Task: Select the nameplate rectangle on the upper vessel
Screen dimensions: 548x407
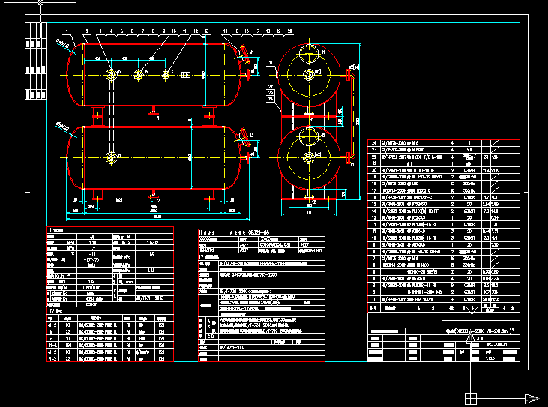Action: pos(186,75)
